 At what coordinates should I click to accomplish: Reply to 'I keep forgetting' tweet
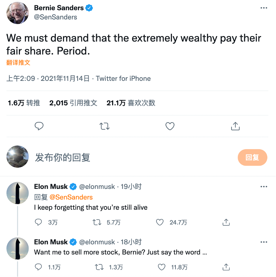point(38,222)
